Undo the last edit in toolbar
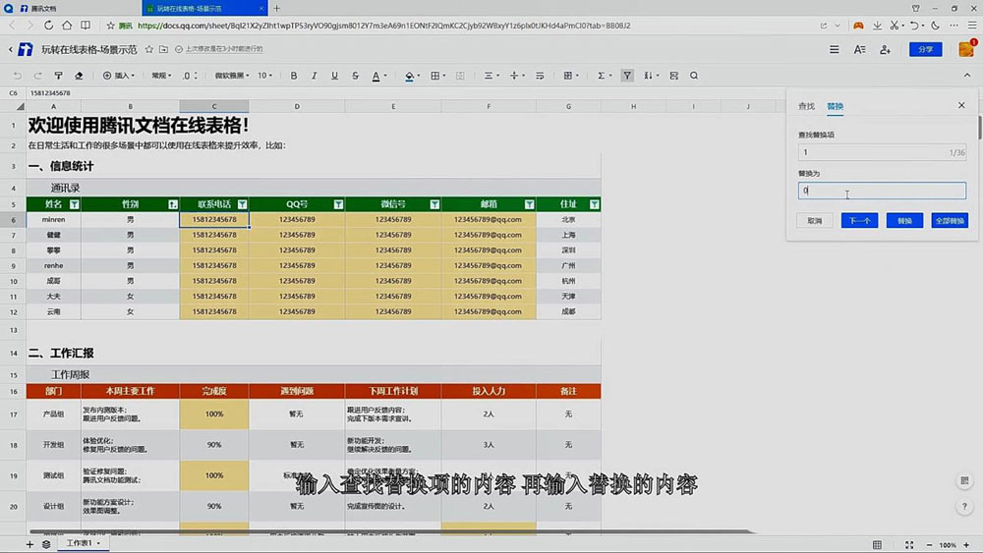The height and width of the screenshot is (553, 983). pos(18,76)
